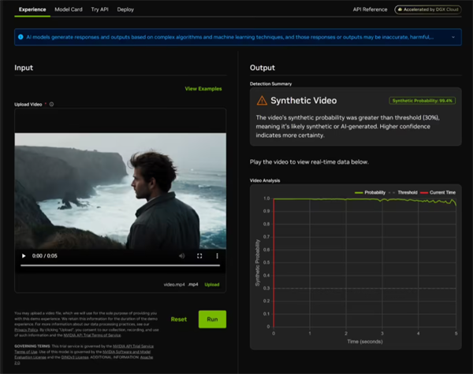Click the video progress seek bar
This screenshot has width=473, height=374.
pos(120,265)
